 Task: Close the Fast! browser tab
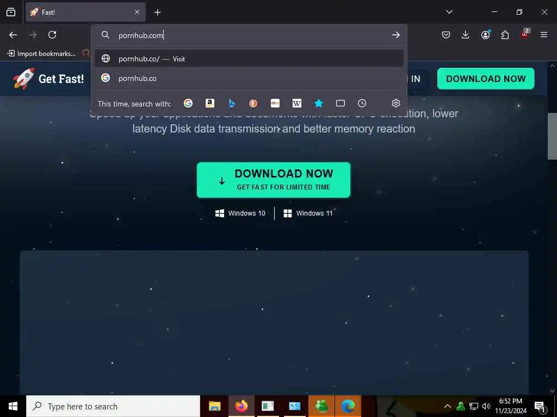[137, 12]
